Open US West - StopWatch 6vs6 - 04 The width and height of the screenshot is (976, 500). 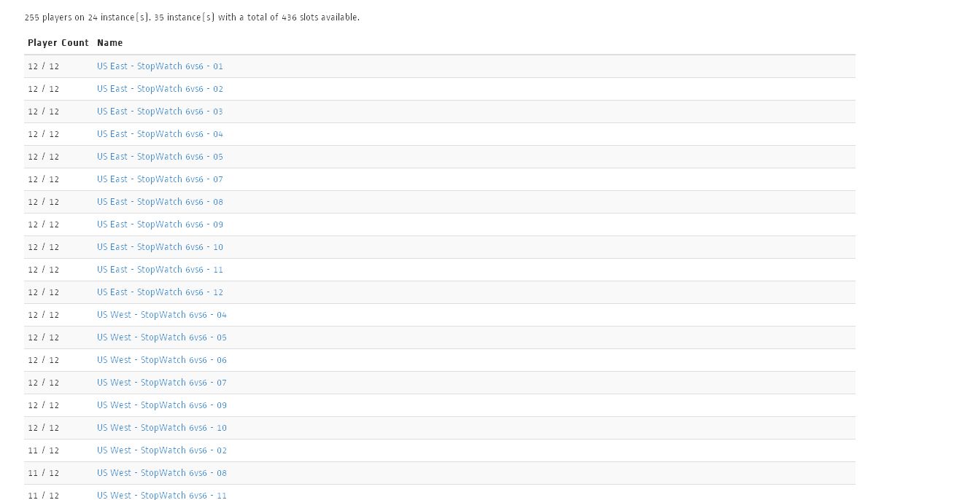tap(161, 315)
